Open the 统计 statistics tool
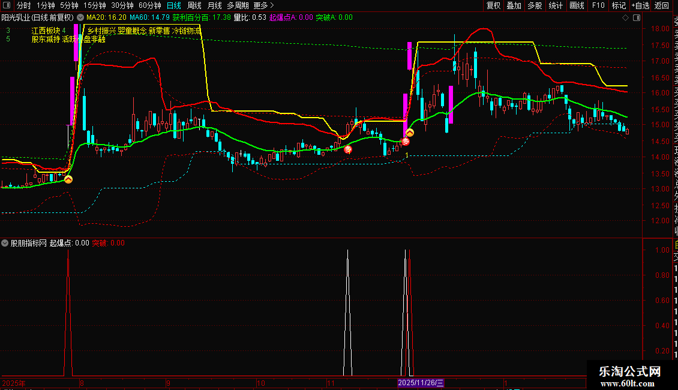The image size is (678, 390). [x=556, y=5]
